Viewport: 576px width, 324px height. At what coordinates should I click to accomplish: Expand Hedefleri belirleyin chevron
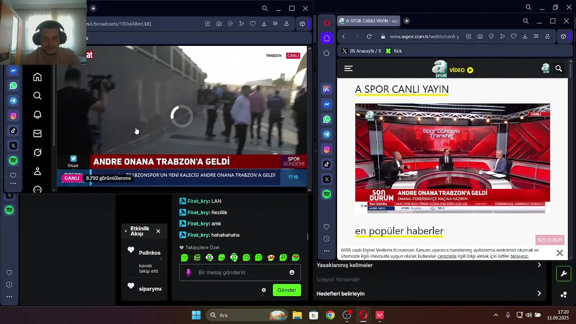coord(539,294)
